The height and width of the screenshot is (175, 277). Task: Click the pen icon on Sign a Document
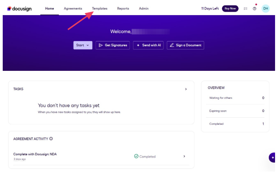[x=172, y=45]
